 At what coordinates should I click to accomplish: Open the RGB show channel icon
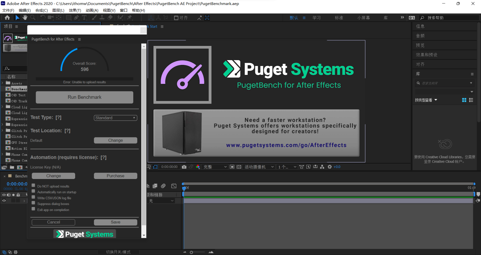click(x=198, y=167)
